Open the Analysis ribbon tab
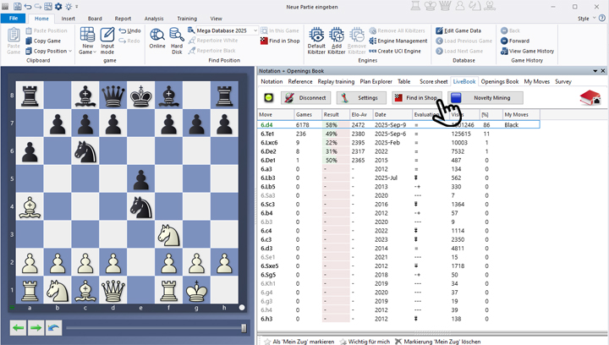This screenshot has width=609, height=345. click(154, 18)
